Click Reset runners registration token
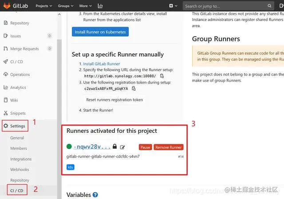This screenshot has height=199, width=284. pyautogui.click(x=114, y=99)
